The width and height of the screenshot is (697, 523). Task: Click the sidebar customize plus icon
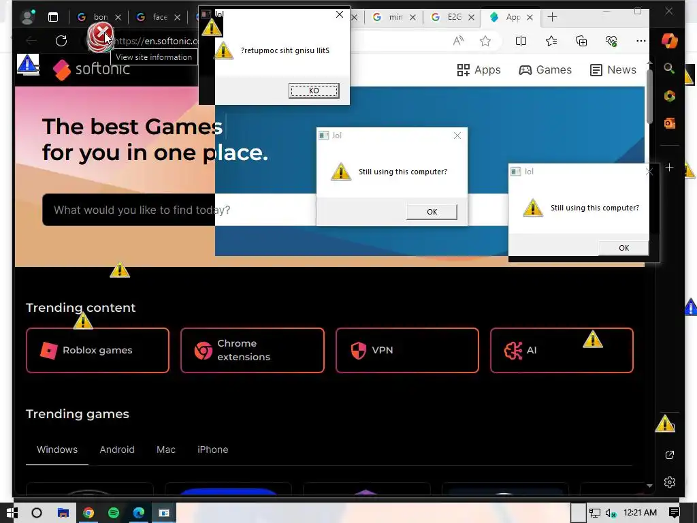(670, 168)
